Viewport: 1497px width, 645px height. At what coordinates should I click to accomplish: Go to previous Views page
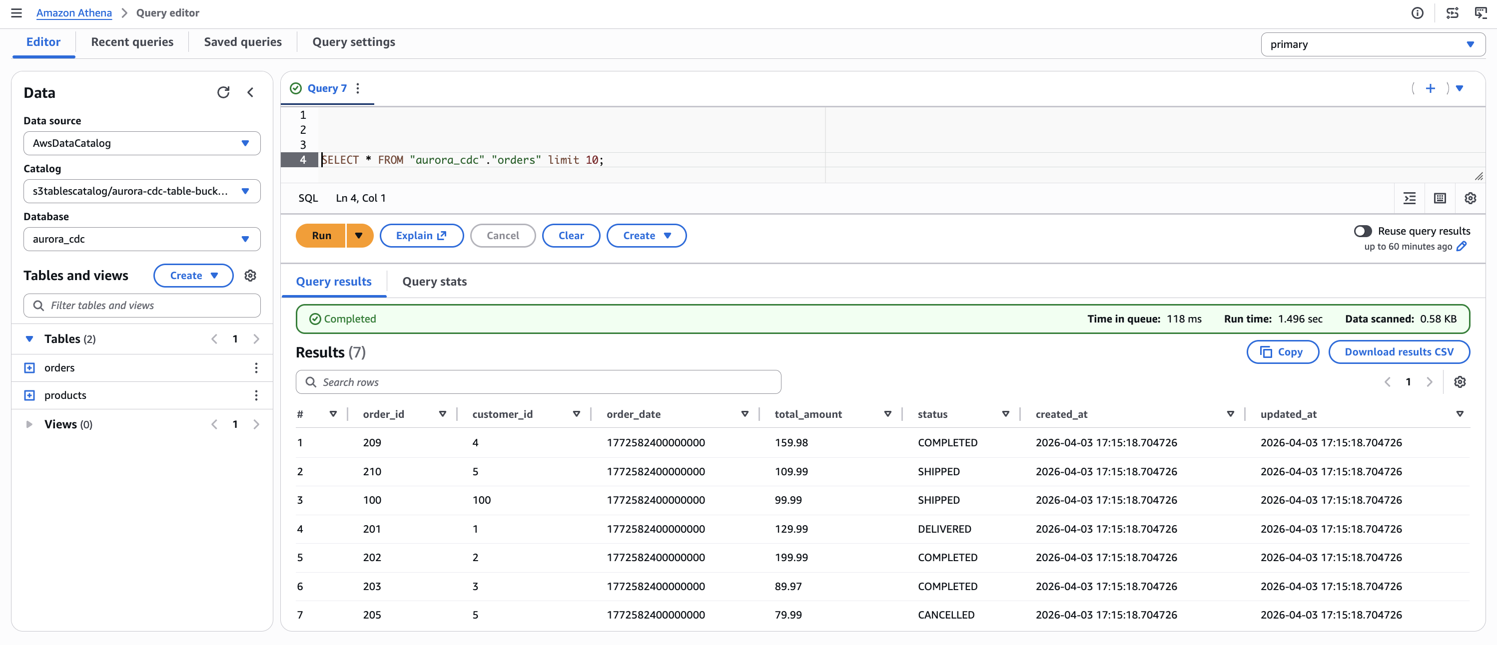(x=214, y=424)
